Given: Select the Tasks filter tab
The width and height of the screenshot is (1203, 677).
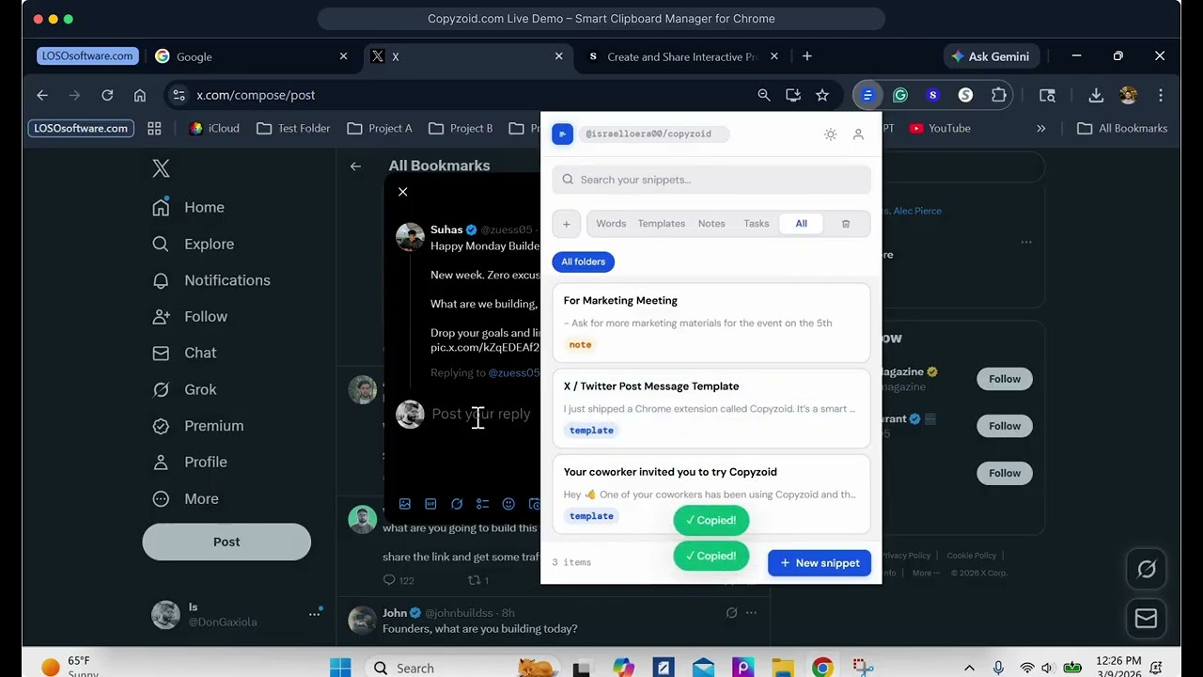Looking at the screenshot, I should (x=757, y=224).
